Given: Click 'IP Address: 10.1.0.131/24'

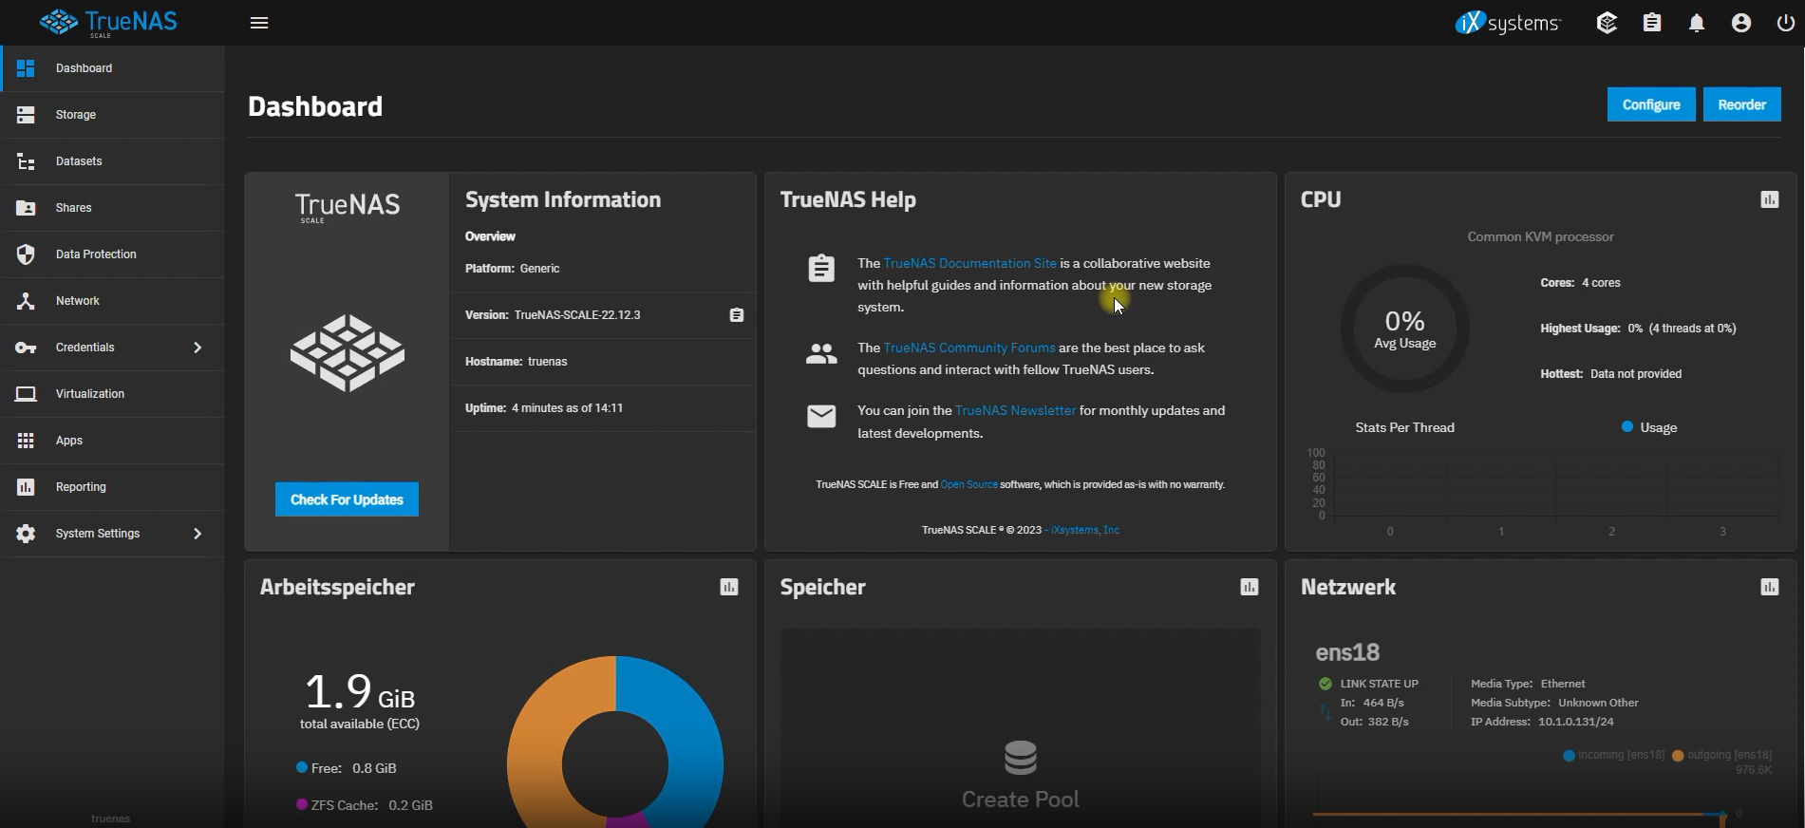Looking at the screenshot, I should tap(1542, 722).
